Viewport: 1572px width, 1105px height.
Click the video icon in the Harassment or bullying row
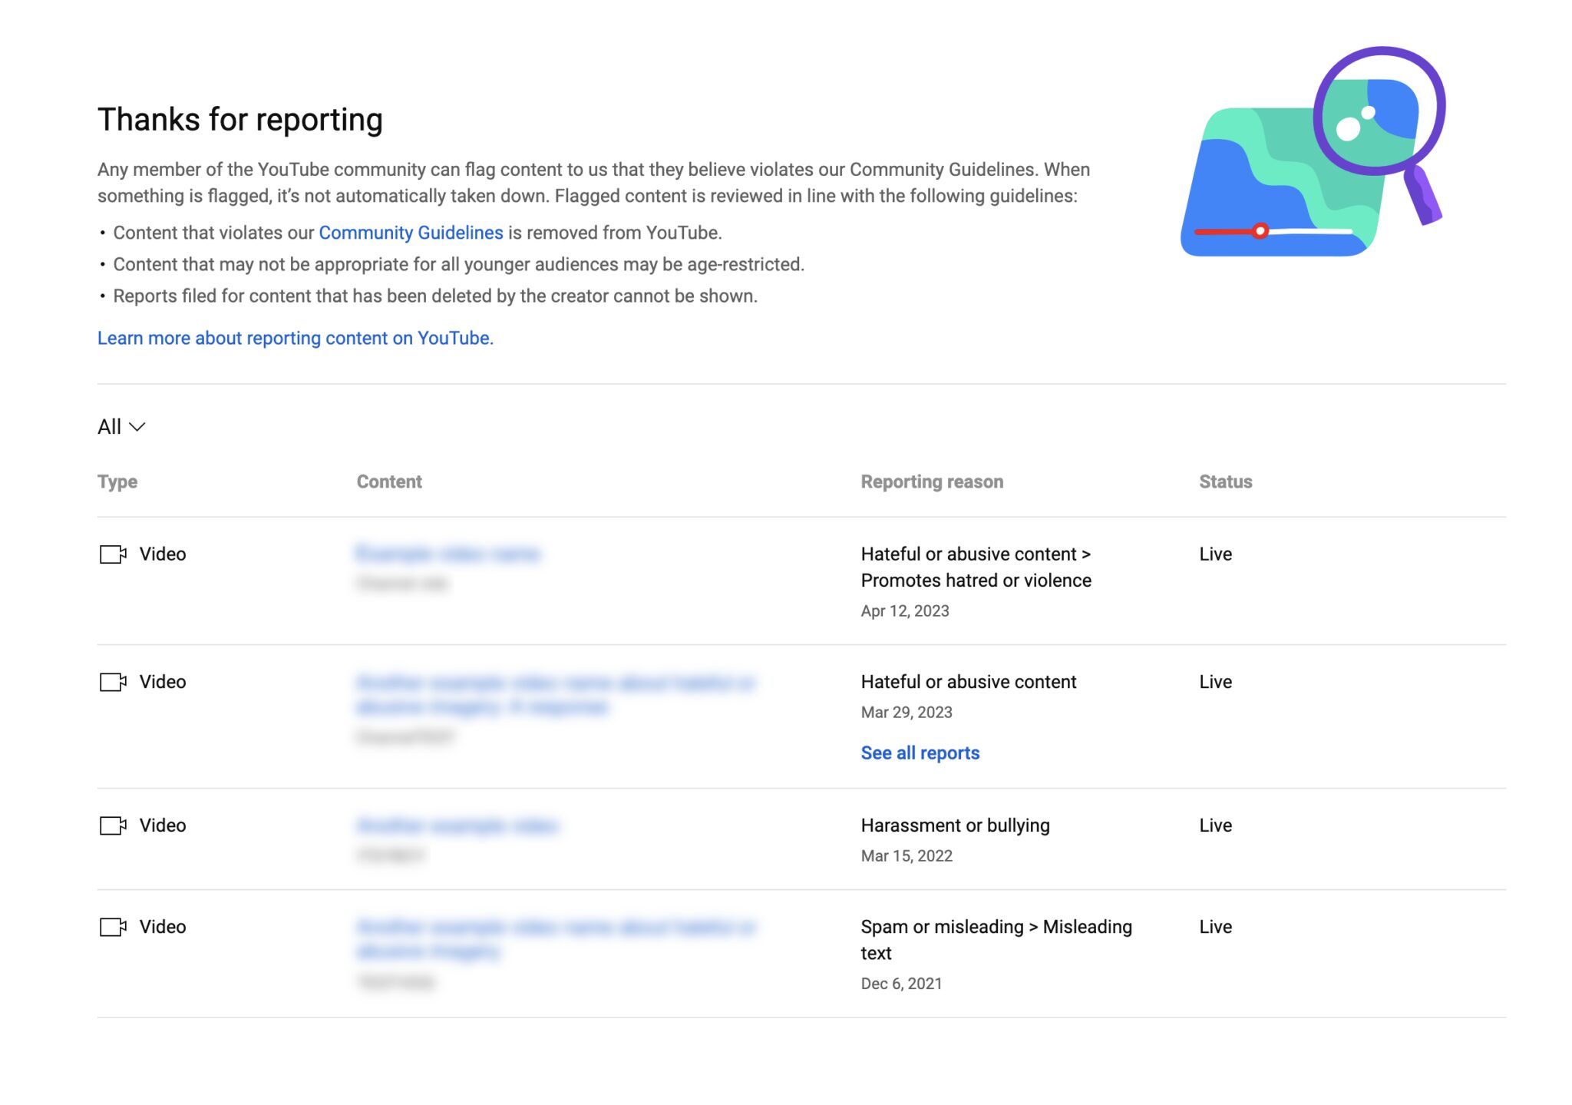(113, 825)
